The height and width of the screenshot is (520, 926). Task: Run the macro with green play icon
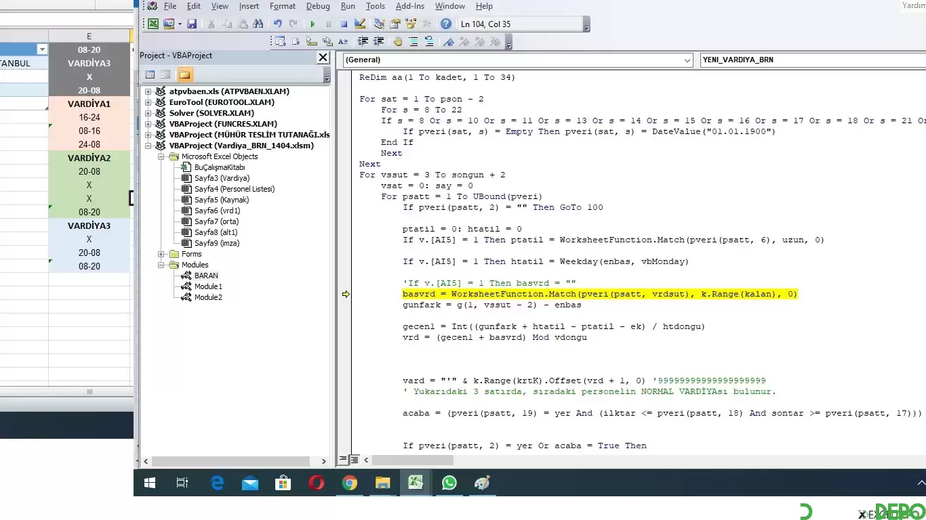coord(313,24)
